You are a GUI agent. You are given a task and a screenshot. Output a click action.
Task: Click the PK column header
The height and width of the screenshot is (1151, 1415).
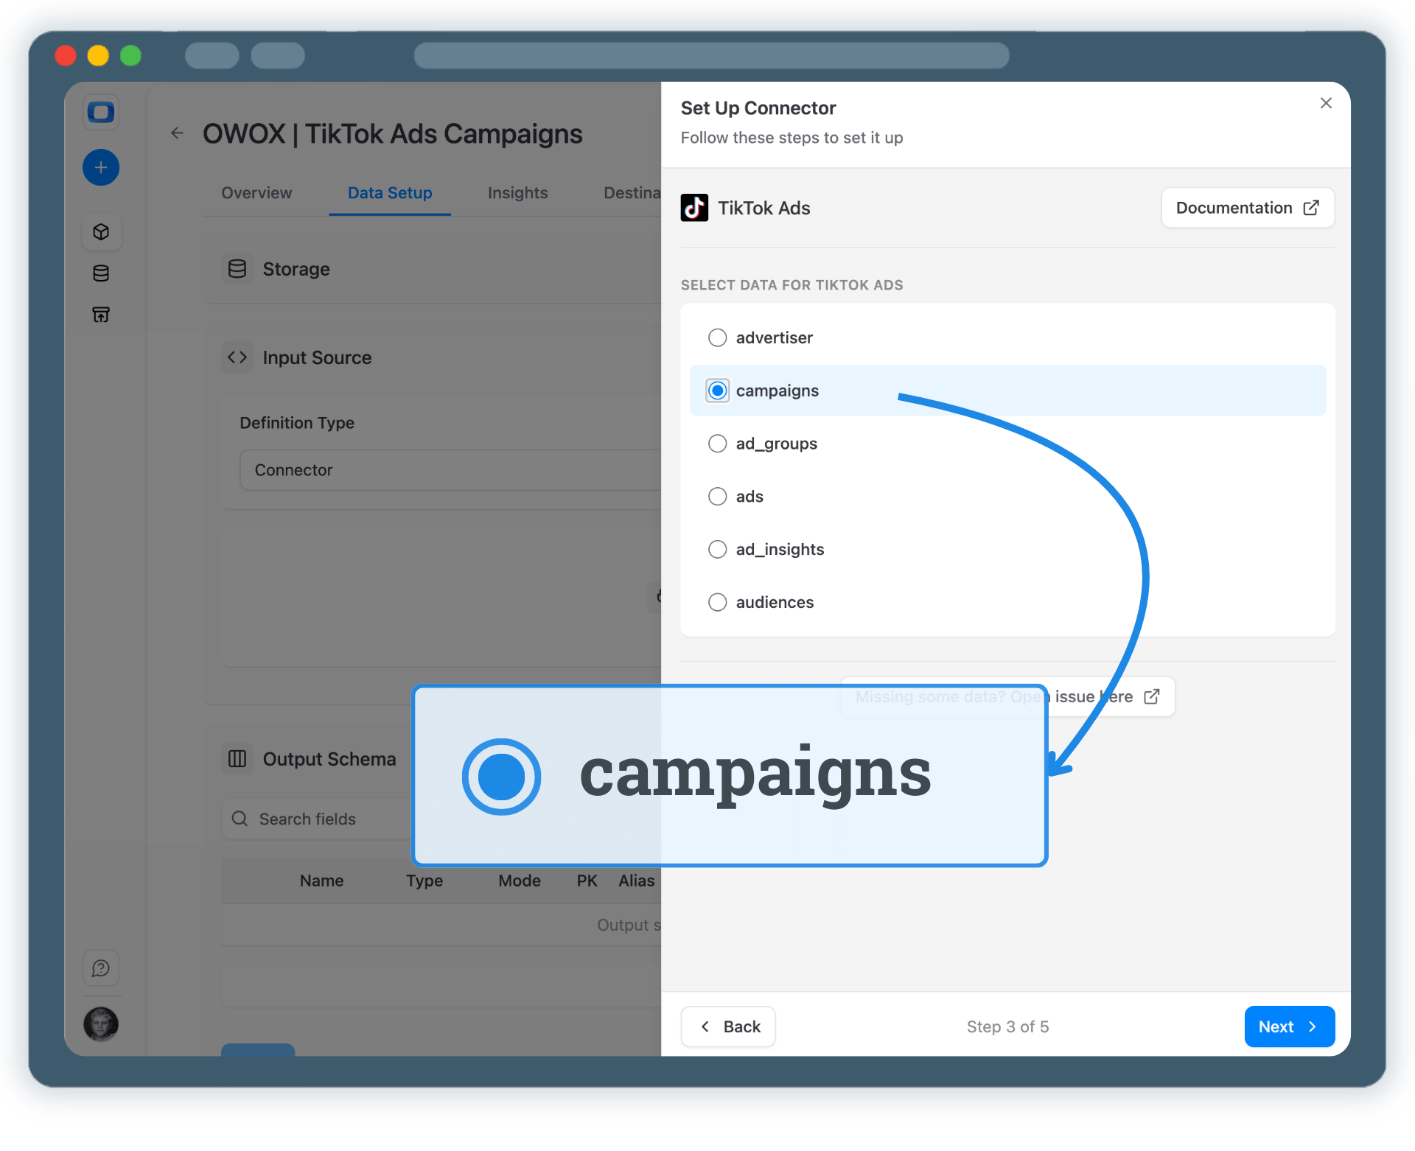coord(587,881)
